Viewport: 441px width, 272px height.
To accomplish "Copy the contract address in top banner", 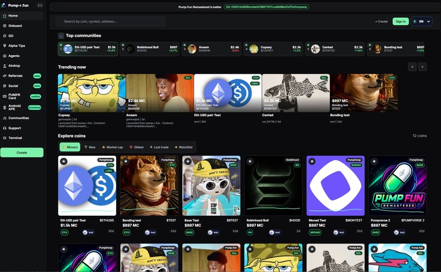I will 266,7.
